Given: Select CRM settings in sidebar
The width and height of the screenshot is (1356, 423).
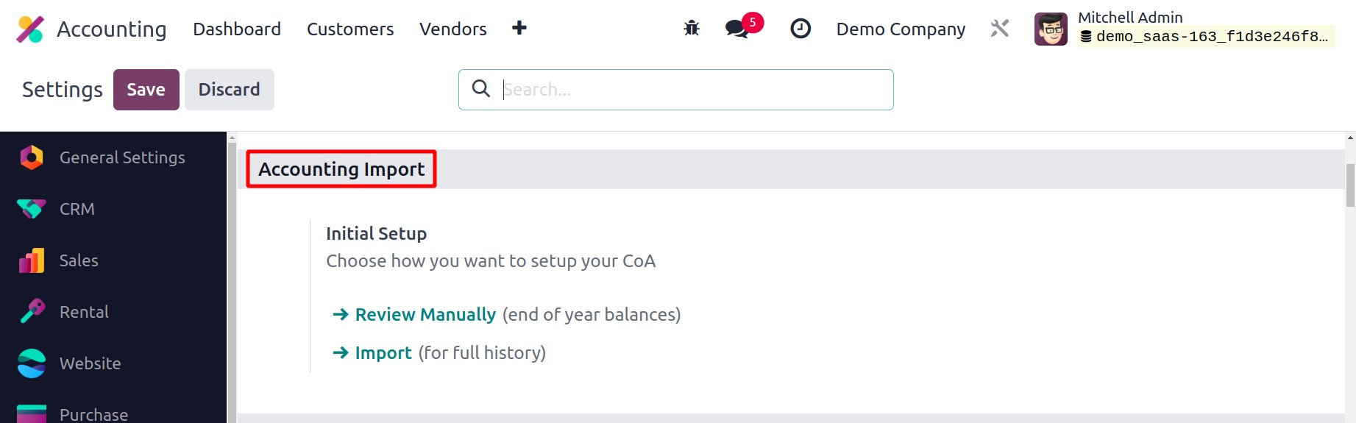Looking at the screenshot, I should [x=77, y=209].
